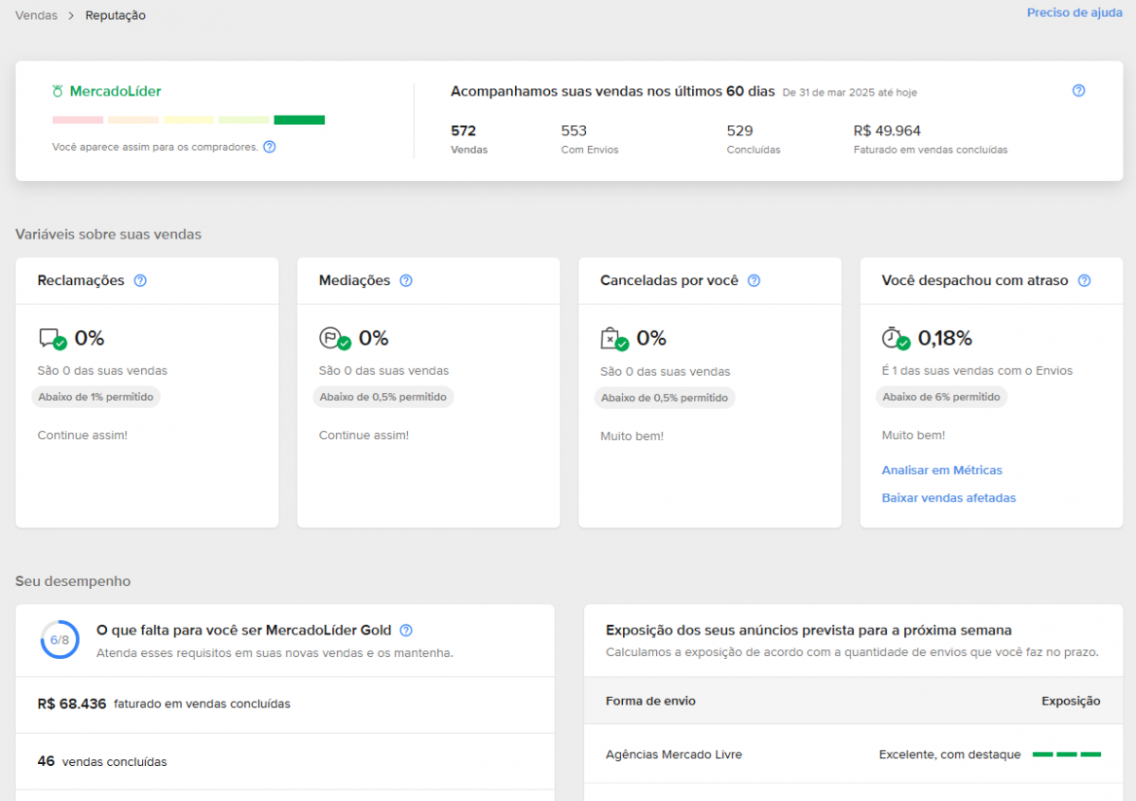Click the Mediações '0%' value

[x=374, y=338]
